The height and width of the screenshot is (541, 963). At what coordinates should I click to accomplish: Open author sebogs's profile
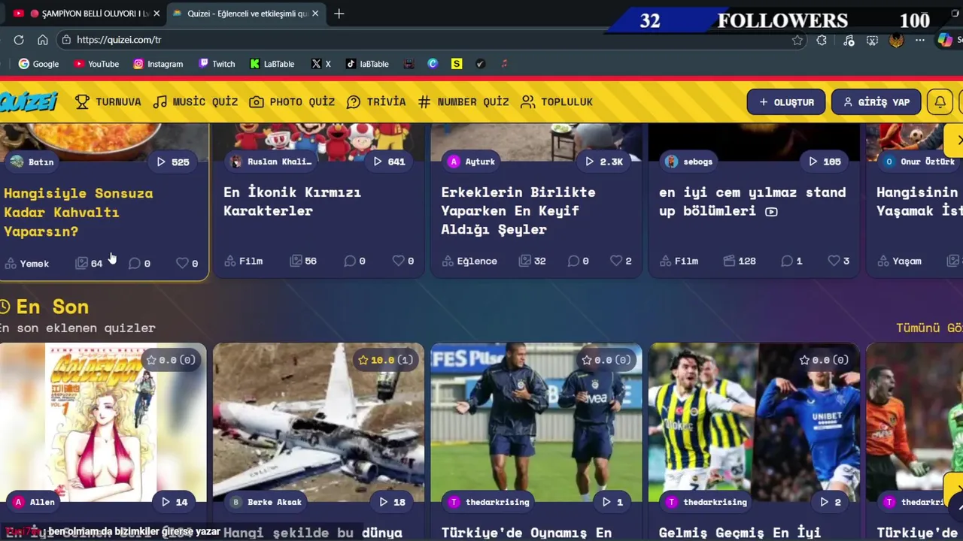[688, 162]
